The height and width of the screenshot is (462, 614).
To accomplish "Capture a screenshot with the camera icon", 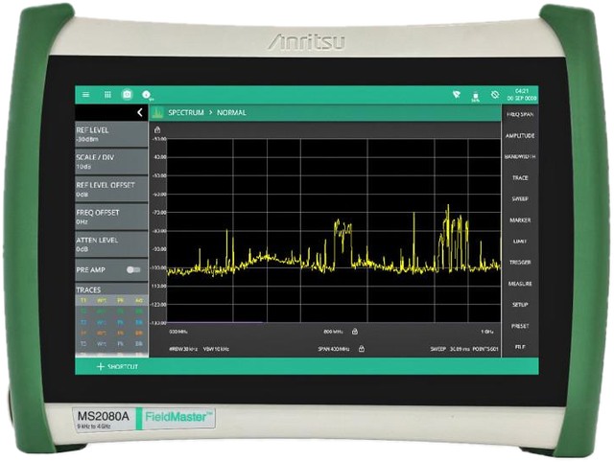I will tap(127, 95).
